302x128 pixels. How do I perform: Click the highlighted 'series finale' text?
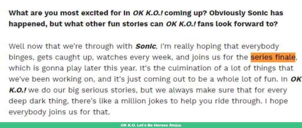pyautogui.click(x=273, y=57)
